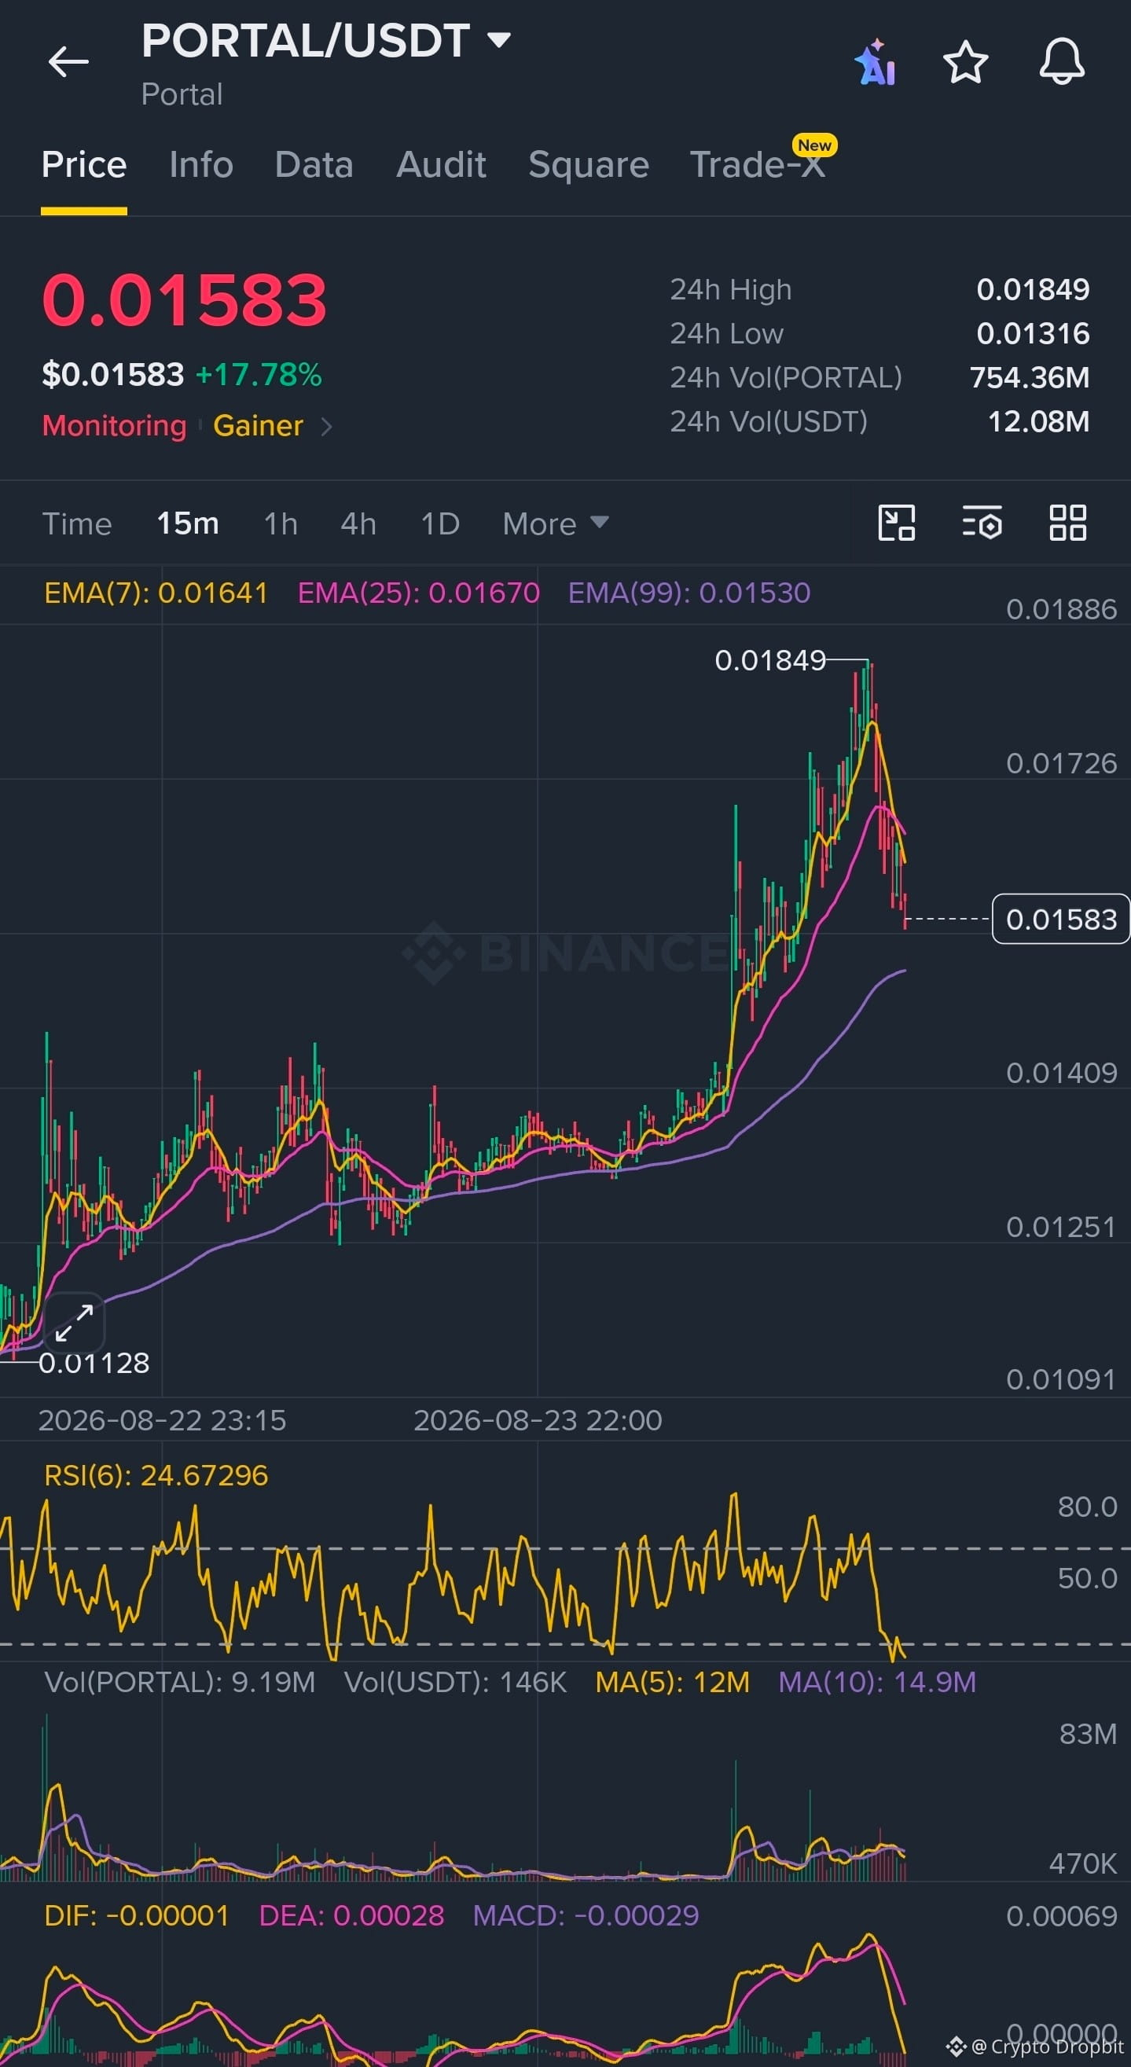1131x2067 pixels.
Task: Tap the MA(5): 12M volume label
Action: coord(672,1682)
